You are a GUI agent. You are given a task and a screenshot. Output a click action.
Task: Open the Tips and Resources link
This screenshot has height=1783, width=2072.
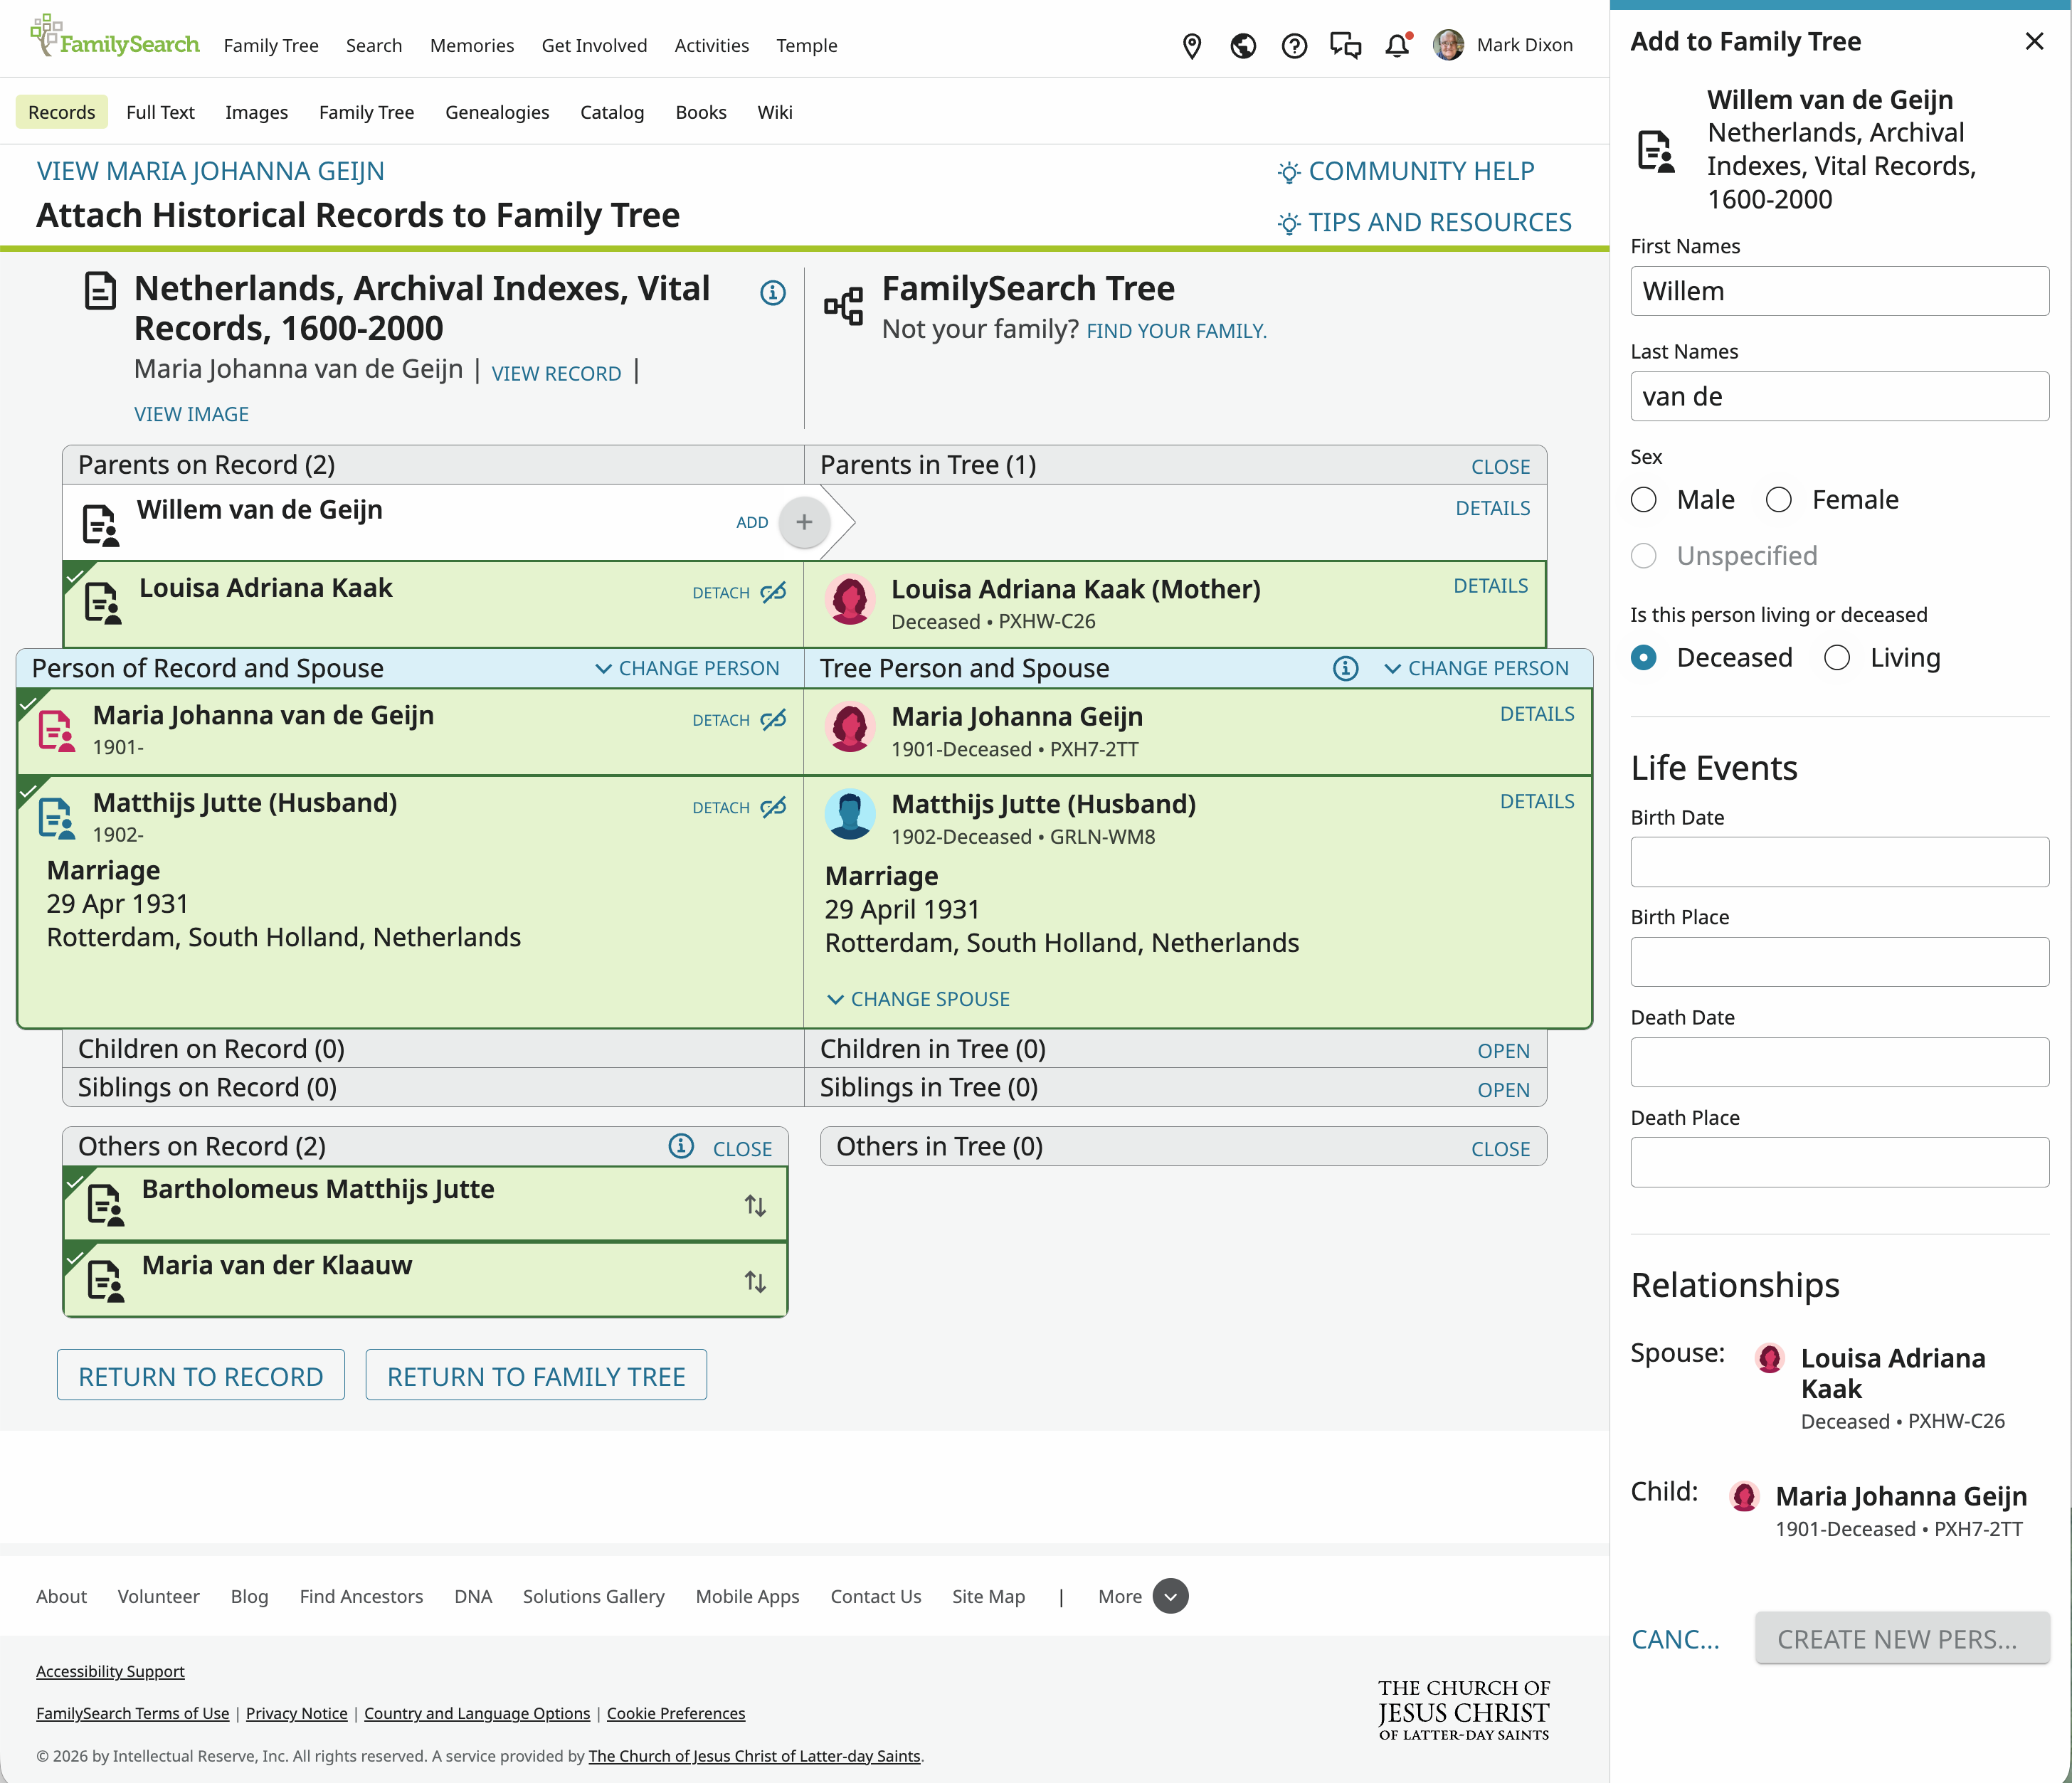[1425, 222]
